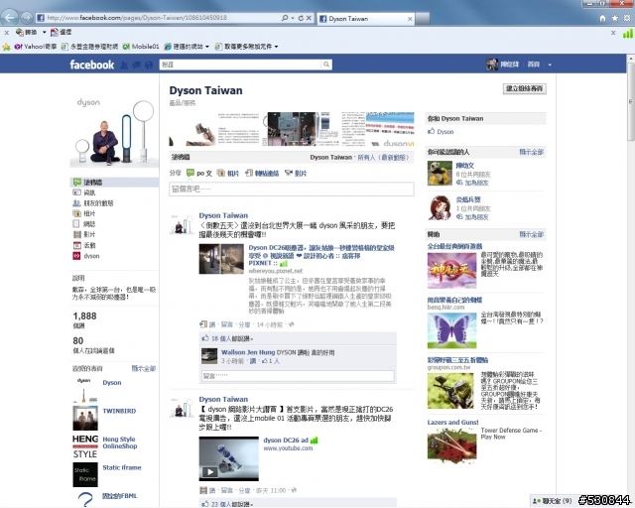Open the Mobile01 bookmark
The height and width of the screenshot is (508, 635).
pyautogui.click(x=141, y=47)
